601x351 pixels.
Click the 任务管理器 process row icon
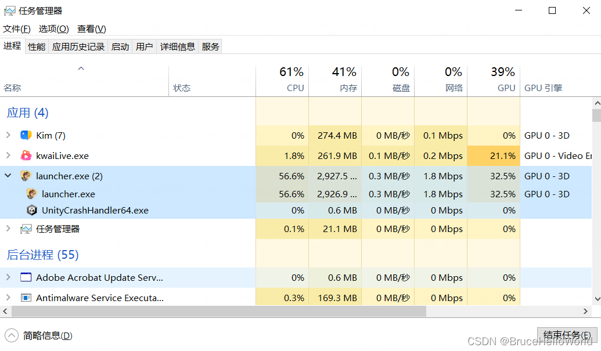coord(26,229)
